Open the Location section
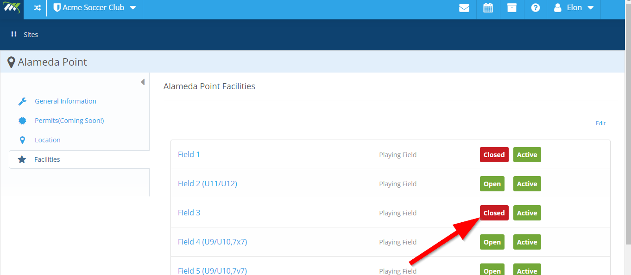 pos(47,140)
